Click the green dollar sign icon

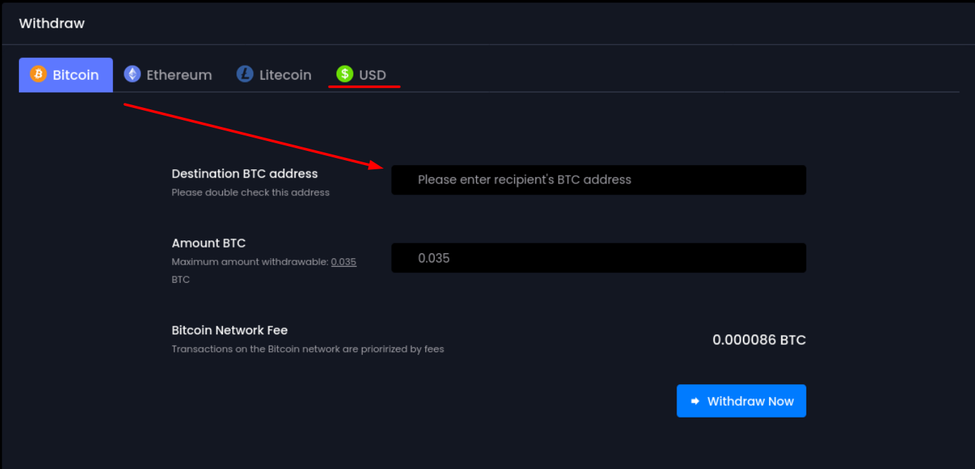[344, 74]
